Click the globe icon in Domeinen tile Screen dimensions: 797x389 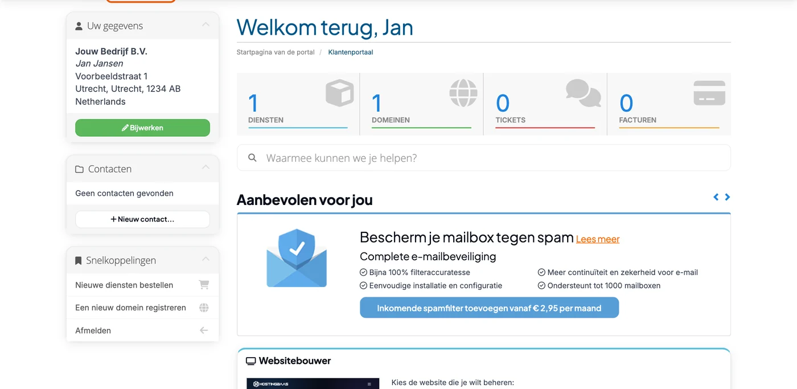(463, 93)
